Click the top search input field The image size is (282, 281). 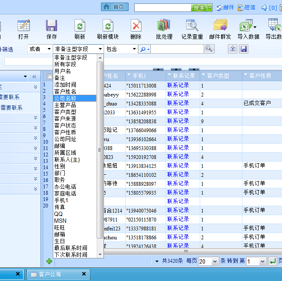point(162,8)
